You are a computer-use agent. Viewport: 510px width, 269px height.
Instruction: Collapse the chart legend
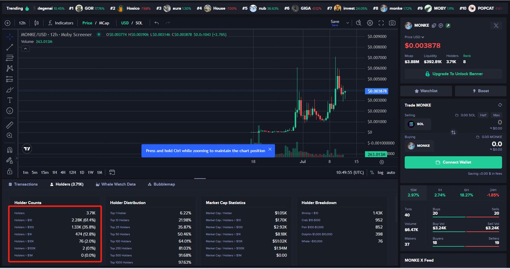[x=25, y=49]
